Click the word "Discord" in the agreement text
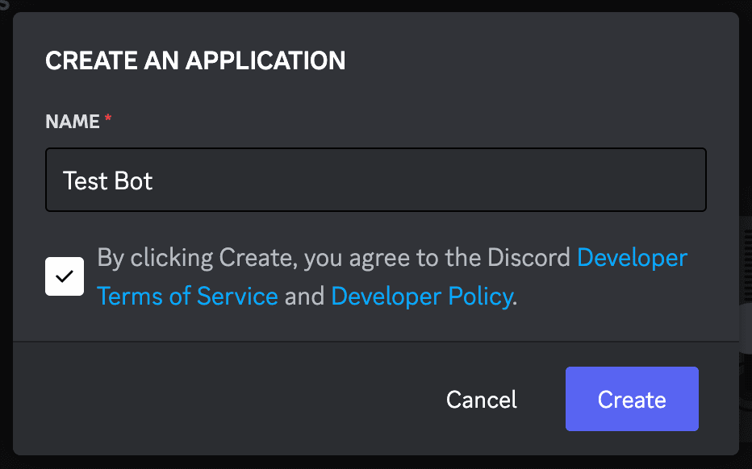752x469 pixels. [x=528, y=258]
